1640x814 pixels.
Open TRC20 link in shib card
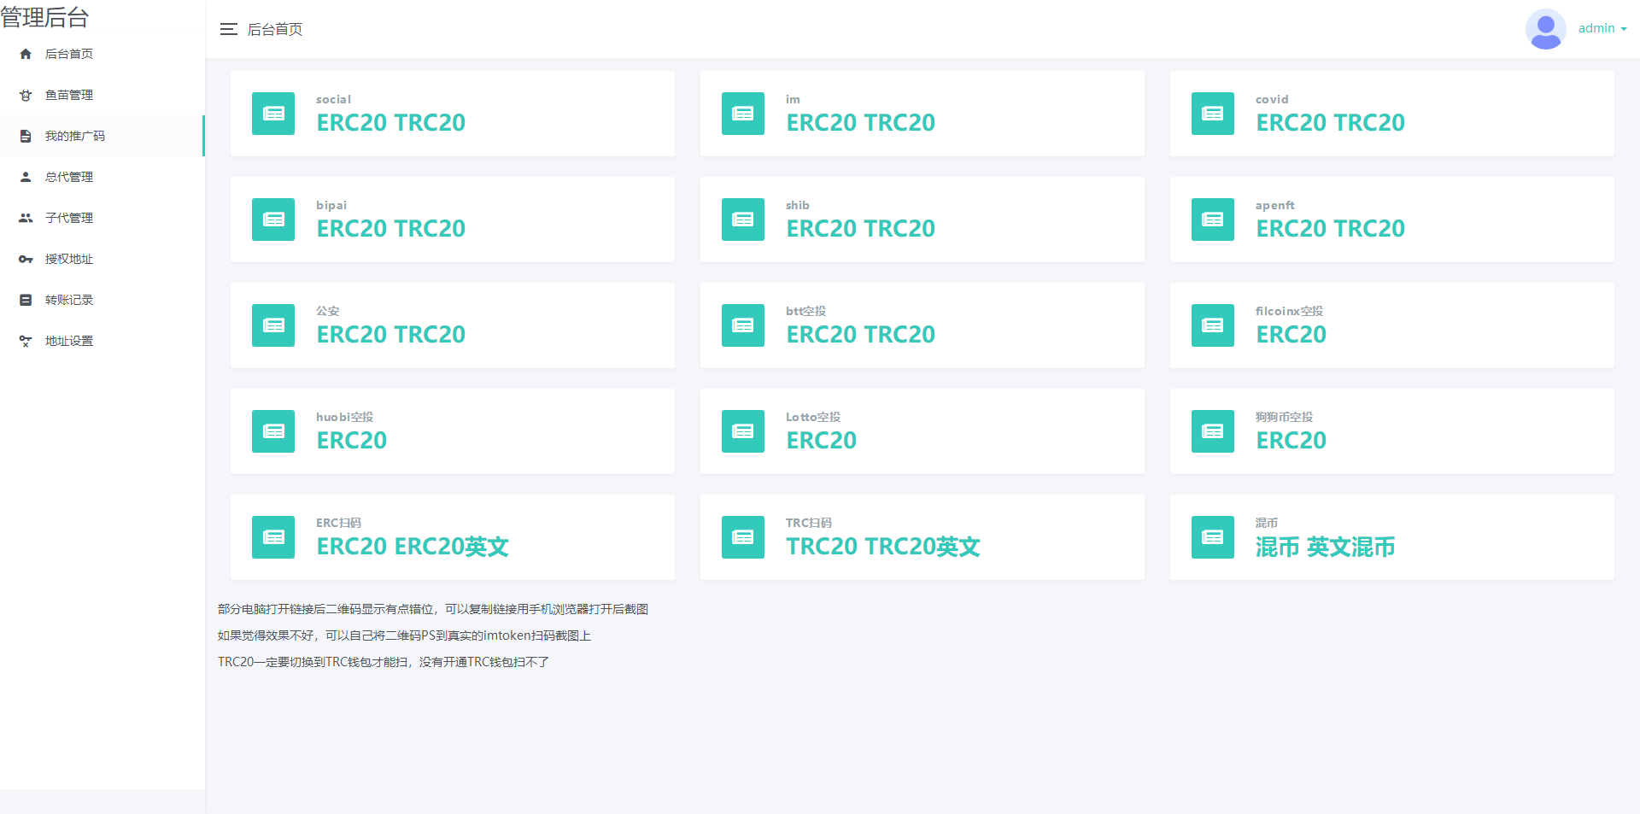tap(899, 229)
